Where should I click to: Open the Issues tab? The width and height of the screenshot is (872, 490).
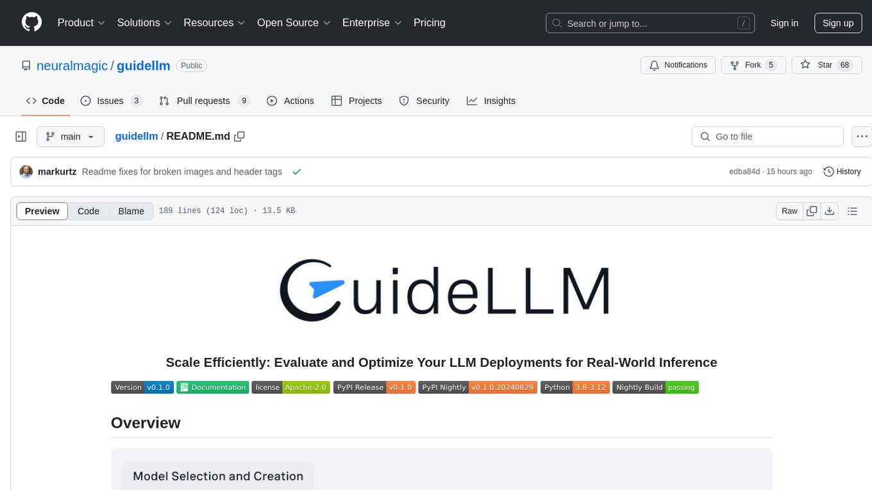111,101
